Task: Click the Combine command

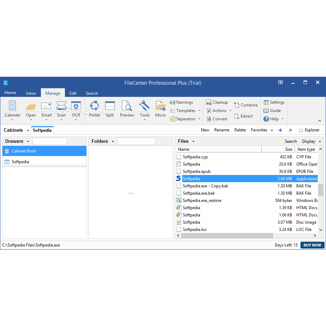Action: 246,105
